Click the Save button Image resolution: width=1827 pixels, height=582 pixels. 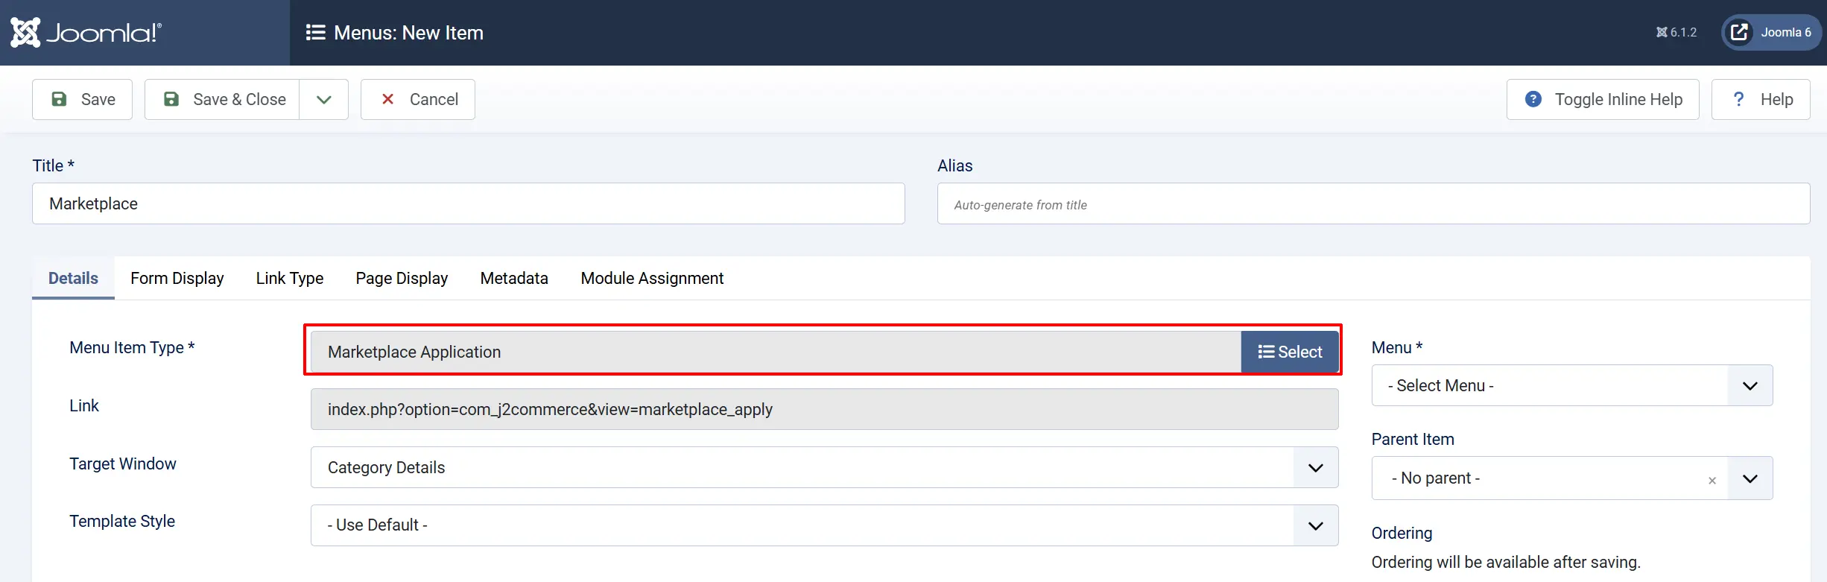82,99
